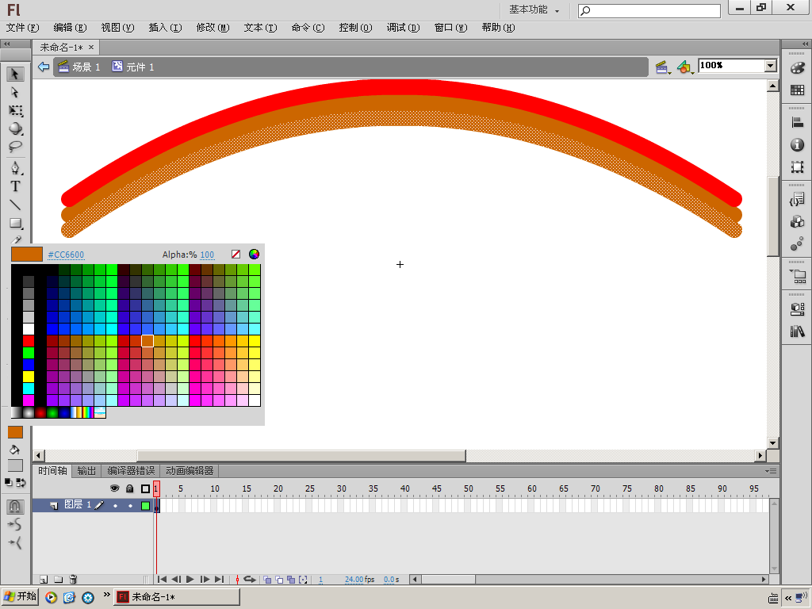Viewport: 812px width, 609px height.
Task: Click the 开始 Start button
Action: [20, 596]
